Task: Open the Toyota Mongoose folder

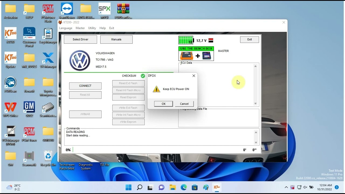Action: [x=48, y=87]
